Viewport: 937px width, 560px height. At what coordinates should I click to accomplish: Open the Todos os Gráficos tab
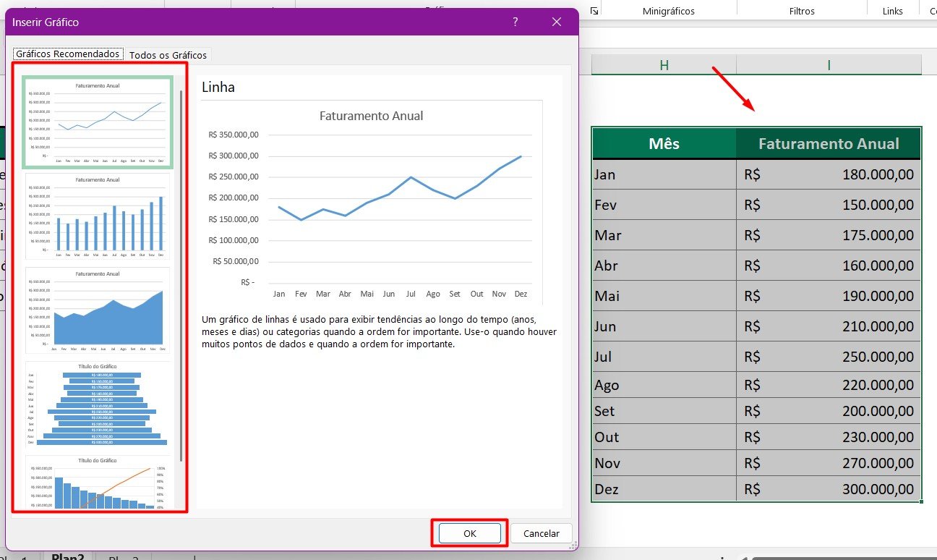(x=168, y=55)
